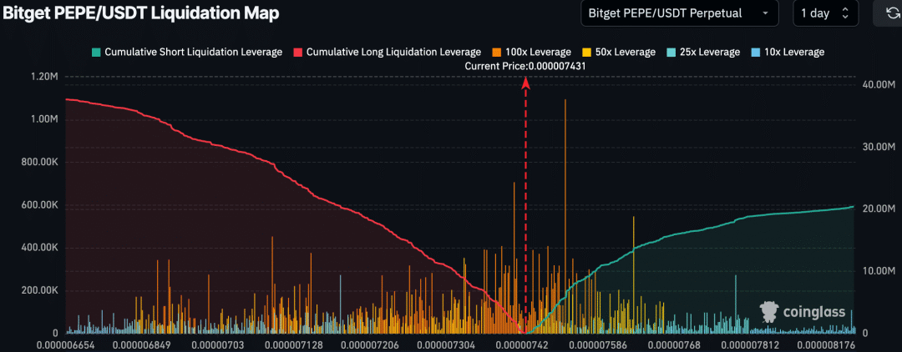This screenshot has height=352, width=902.
Task: Click the 20.00M right axis label
Action: (x=879, y=209)
